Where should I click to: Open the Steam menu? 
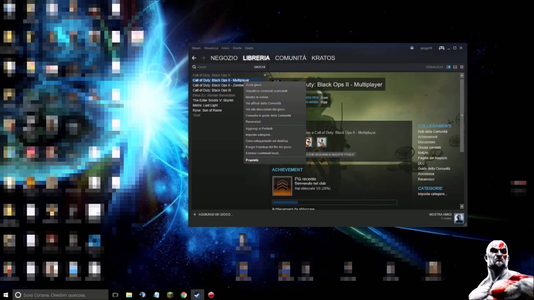tap(196, 48)
